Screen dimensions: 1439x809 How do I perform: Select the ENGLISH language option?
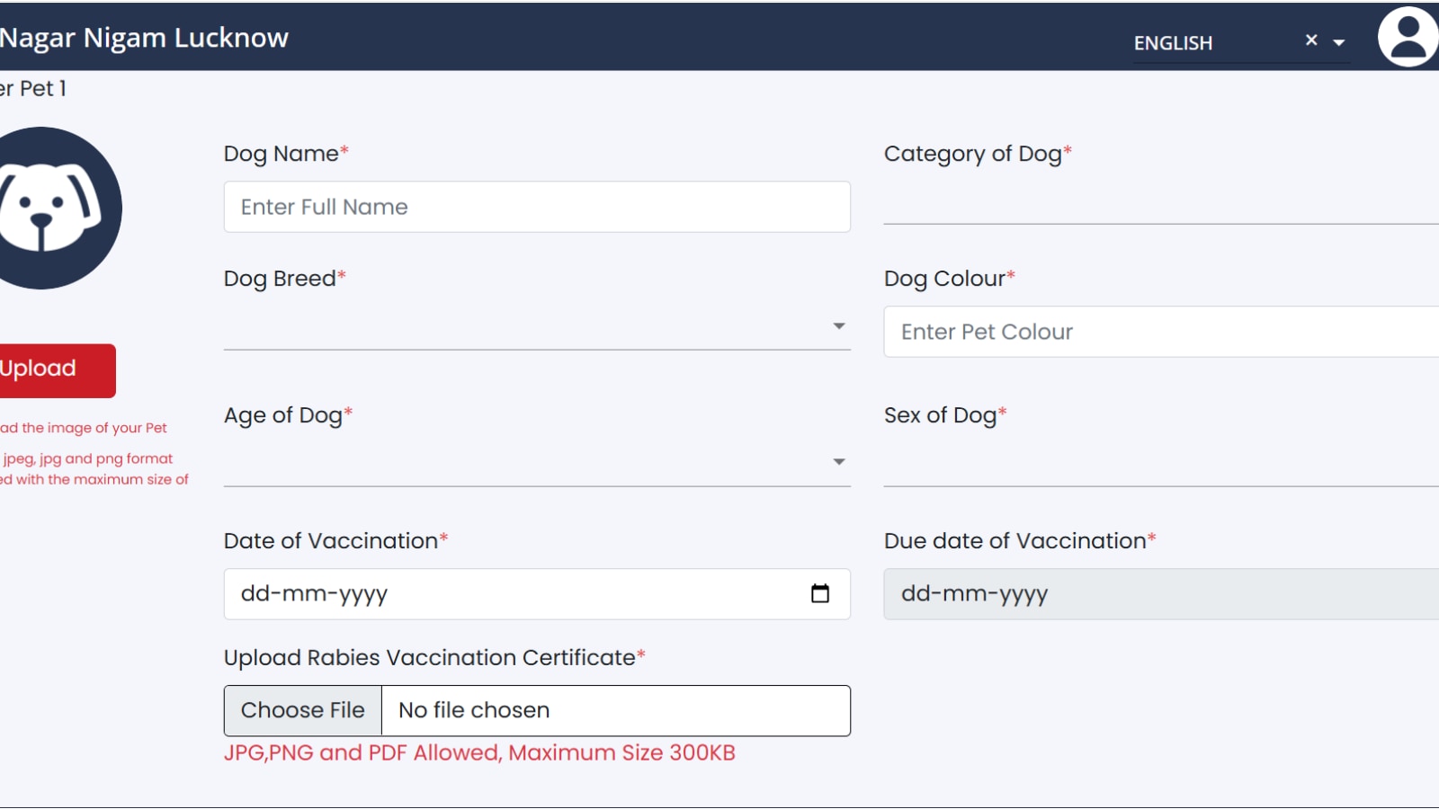tap(1173, 43)
